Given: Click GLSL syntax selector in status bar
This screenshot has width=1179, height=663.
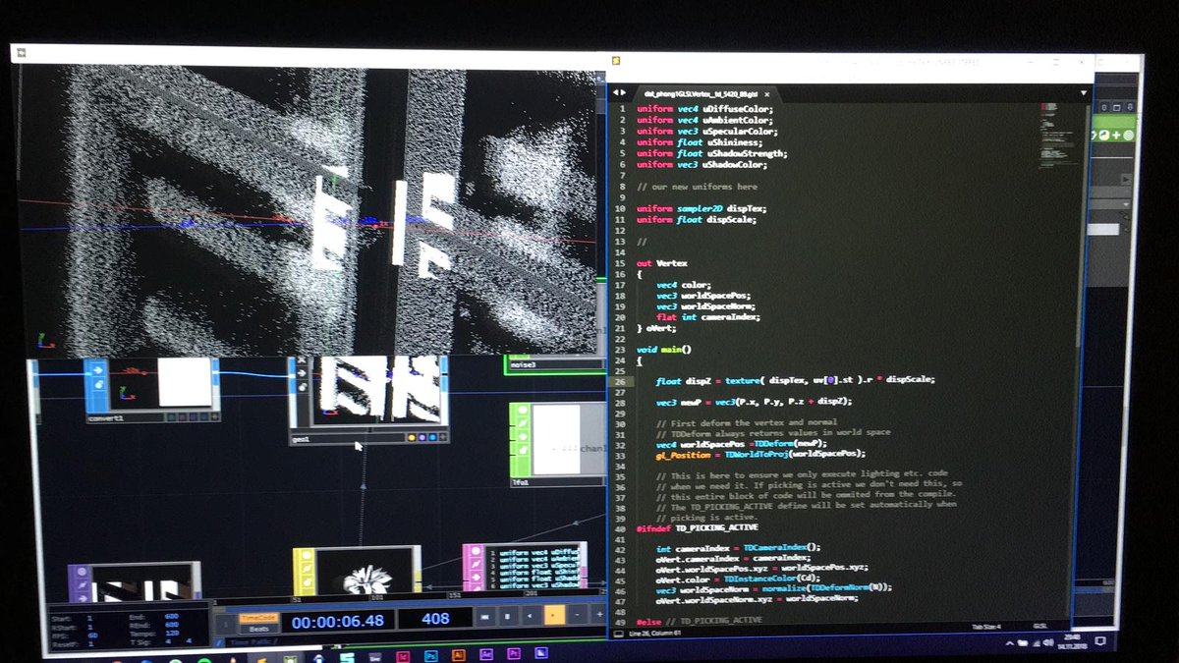Looking at the screenshot, I should (1039, 624).
